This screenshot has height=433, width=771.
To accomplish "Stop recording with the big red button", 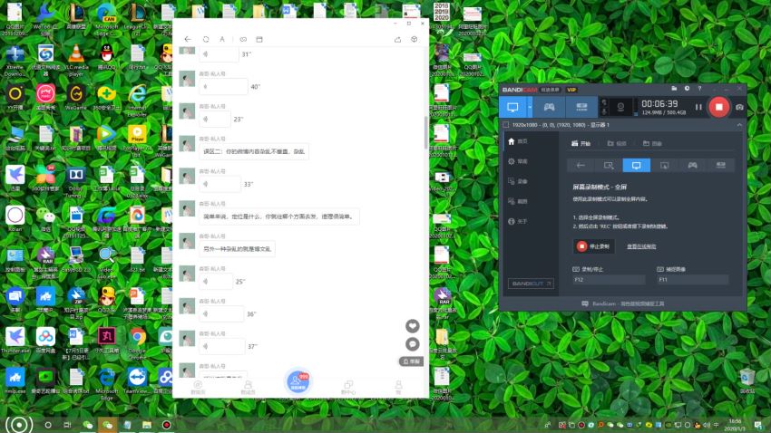I will [x=719, y=107].
